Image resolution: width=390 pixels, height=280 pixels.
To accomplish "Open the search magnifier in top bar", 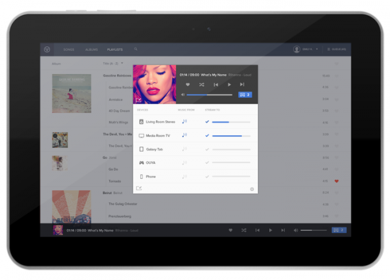I will click(136, 49).
